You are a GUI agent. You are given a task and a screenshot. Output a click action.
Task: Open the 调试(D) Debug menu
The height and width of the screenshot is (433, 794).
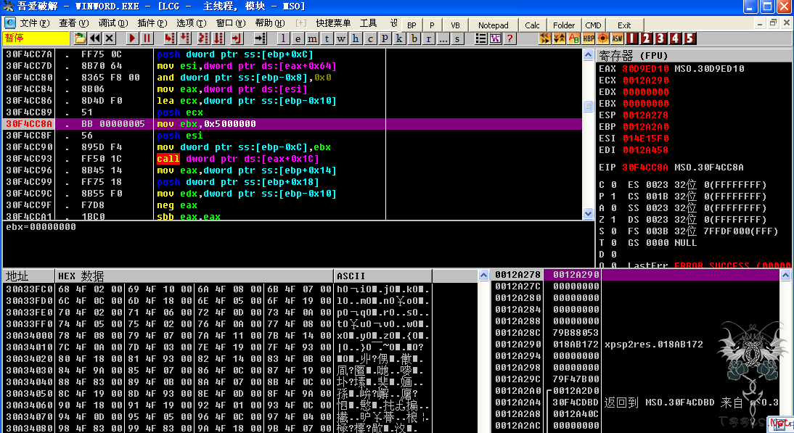click(113, 23)
